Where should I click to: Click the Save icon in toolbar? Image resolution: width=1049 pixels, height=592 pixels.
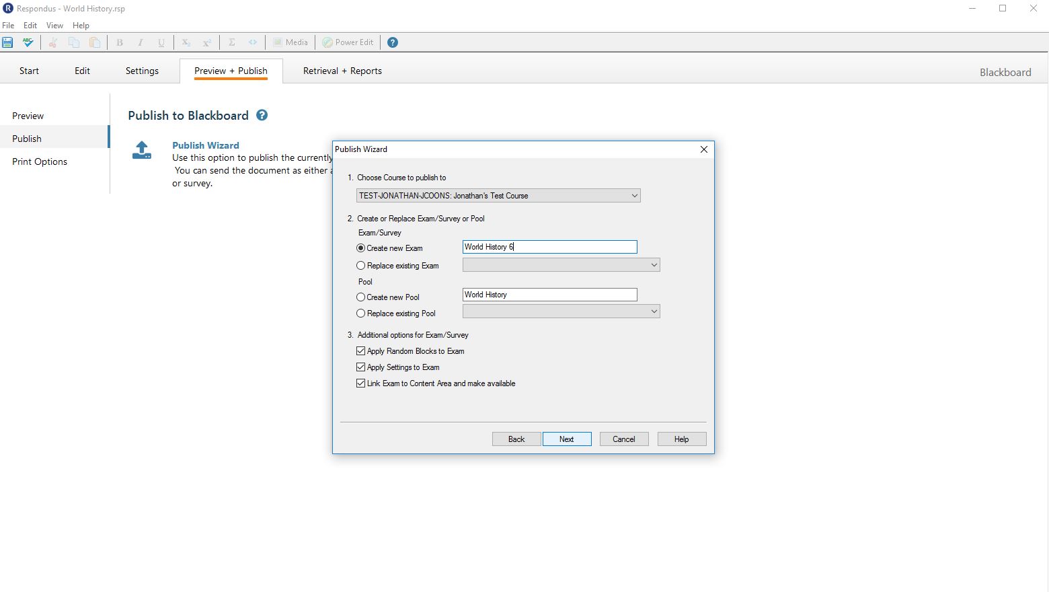8,42
